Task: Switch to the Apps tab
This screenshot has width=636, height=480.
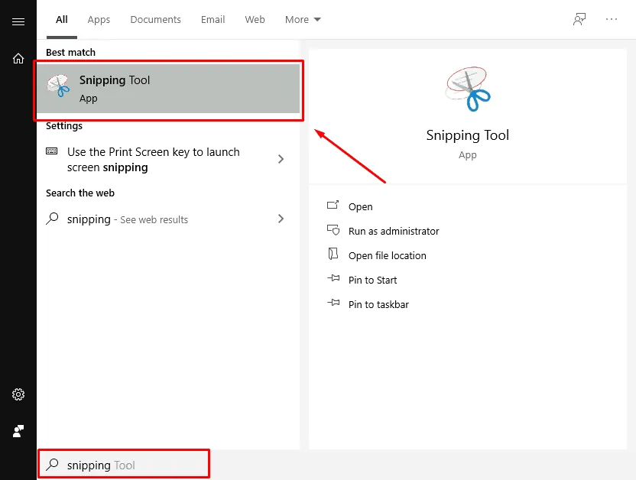Action: click(x=99, y=19)
